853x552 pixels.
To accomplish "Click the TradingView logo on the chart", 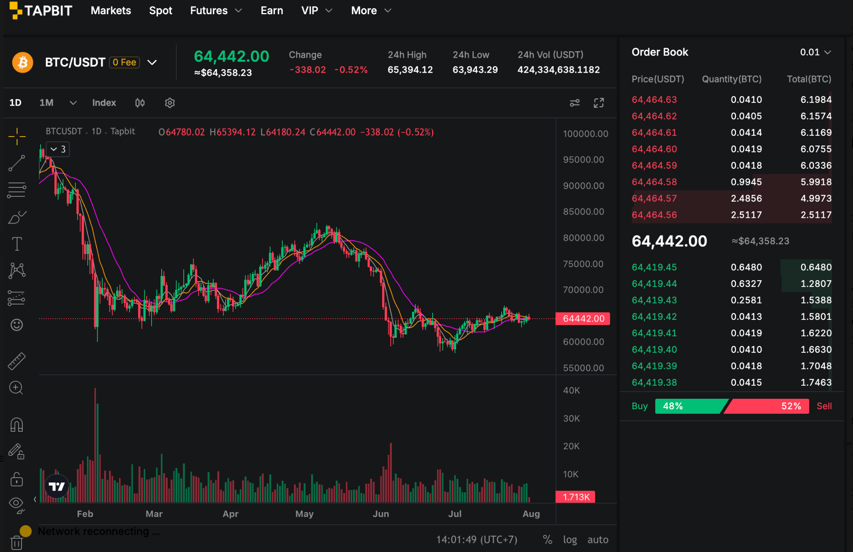I will pyautogui.click(x=57, y=486).
